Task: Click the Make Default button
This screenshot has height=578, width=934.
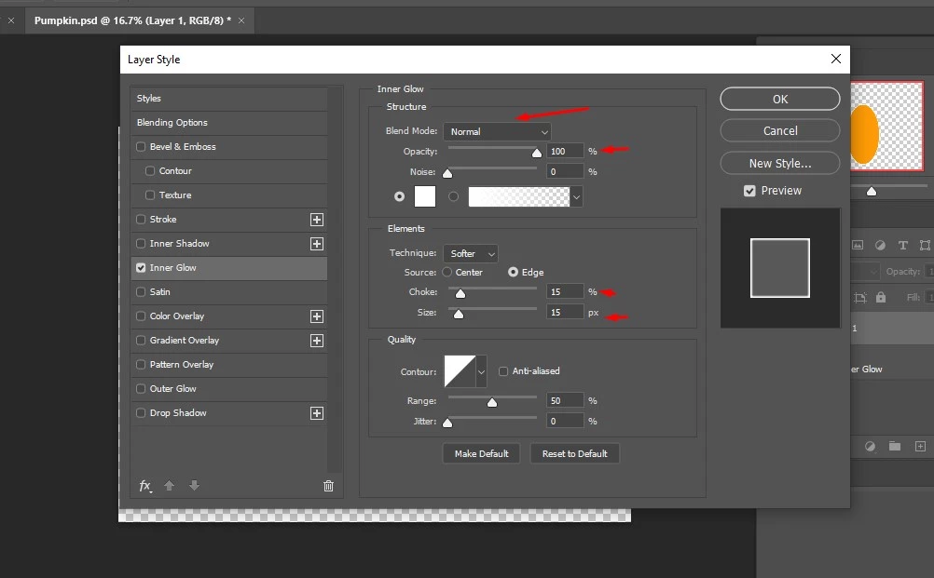Action: [x=481, y=453]
